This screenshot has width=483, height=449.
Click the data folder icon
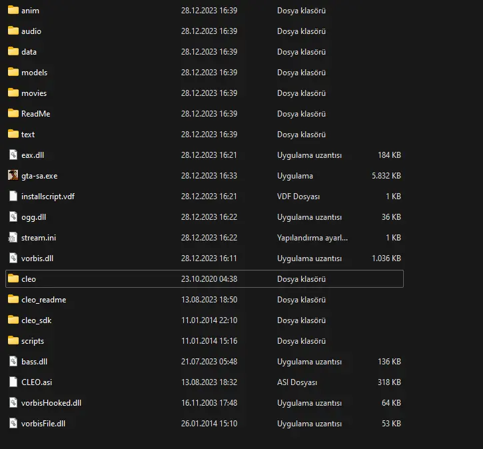click(13, 51)
